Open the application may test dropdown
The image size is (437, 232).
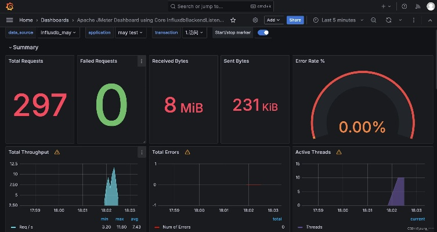pos(128,32)
